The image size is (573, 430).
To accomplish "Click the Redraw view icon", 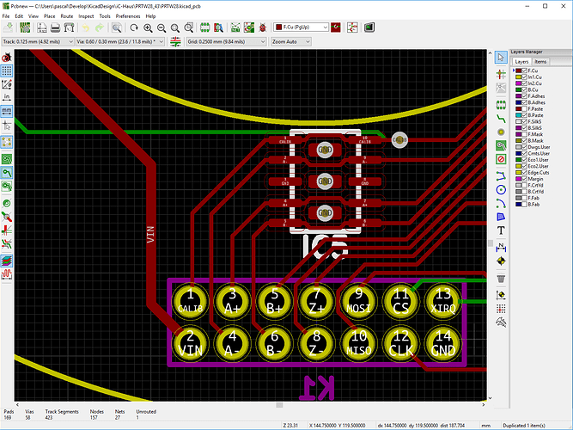I will [x=134, y=28].
